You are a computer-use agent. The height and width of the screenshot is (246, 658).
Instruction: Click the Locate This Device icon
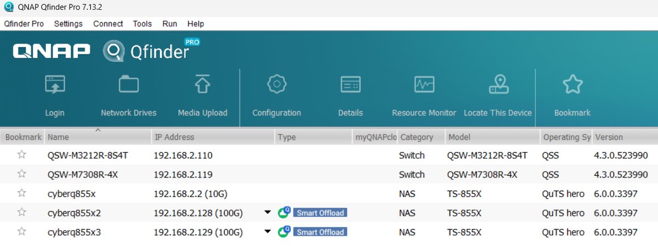[x=498, y=85]
